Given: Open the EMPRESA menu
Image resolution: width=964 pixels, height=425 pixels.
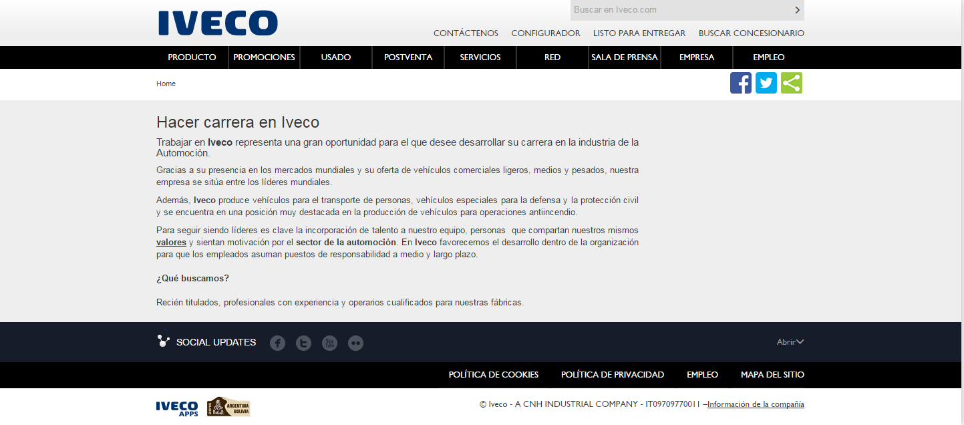Looking at the screenshot, I should (x=697, y=57).
